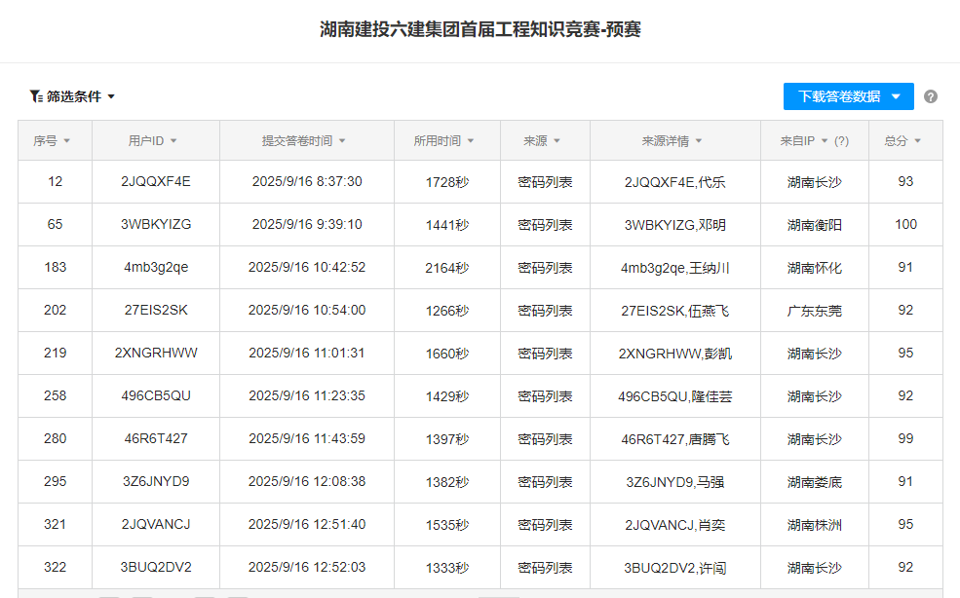Click source detail 46R6T427,唐腾飞
Image resolution: width=960 pixels, height=598 pixels.
[674, 439]
